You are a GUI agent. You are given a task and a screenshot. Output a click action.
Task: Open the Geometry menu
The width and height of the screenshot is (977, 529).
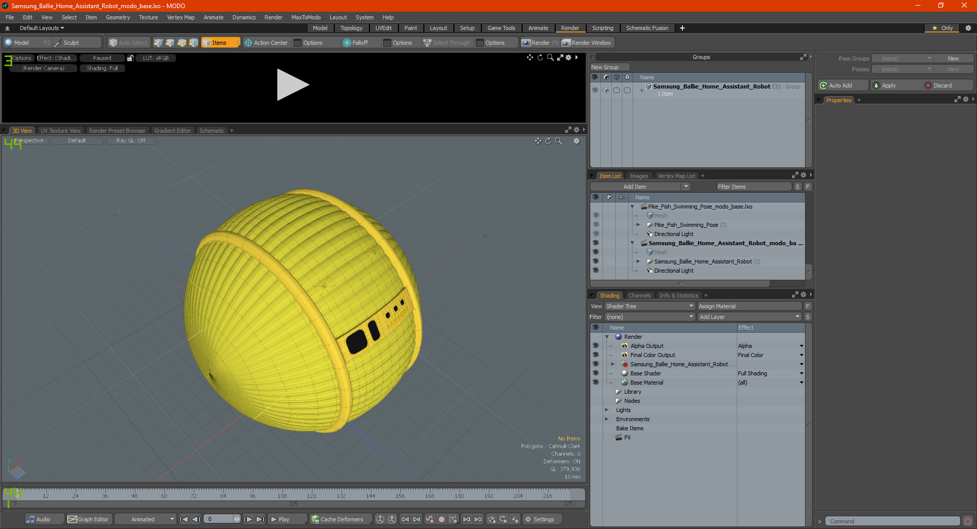pos(118,17)
